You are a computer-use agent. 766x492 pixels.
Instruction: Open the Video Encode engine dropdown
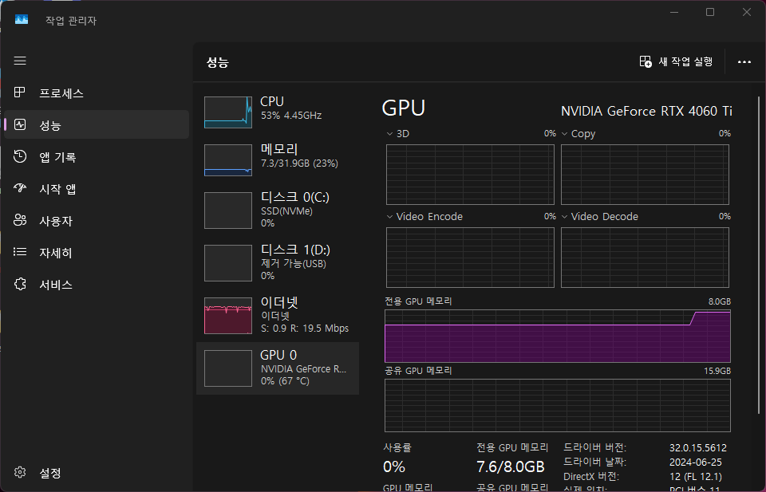[x=390, y=217]
